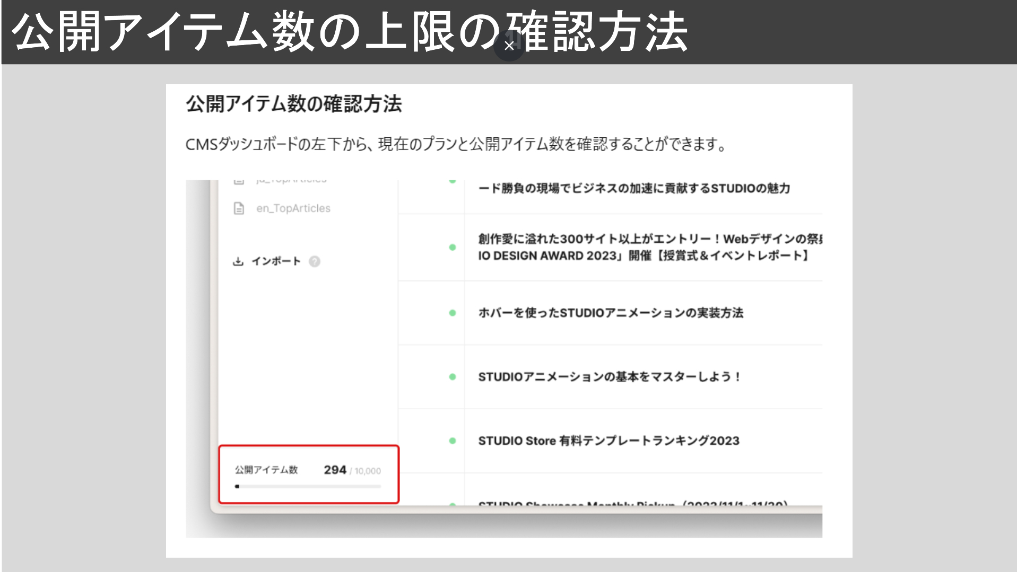Click the sentence beginning CMSダッシュボードの左下から
1017x572 pixels.
(x=456, y=144)
